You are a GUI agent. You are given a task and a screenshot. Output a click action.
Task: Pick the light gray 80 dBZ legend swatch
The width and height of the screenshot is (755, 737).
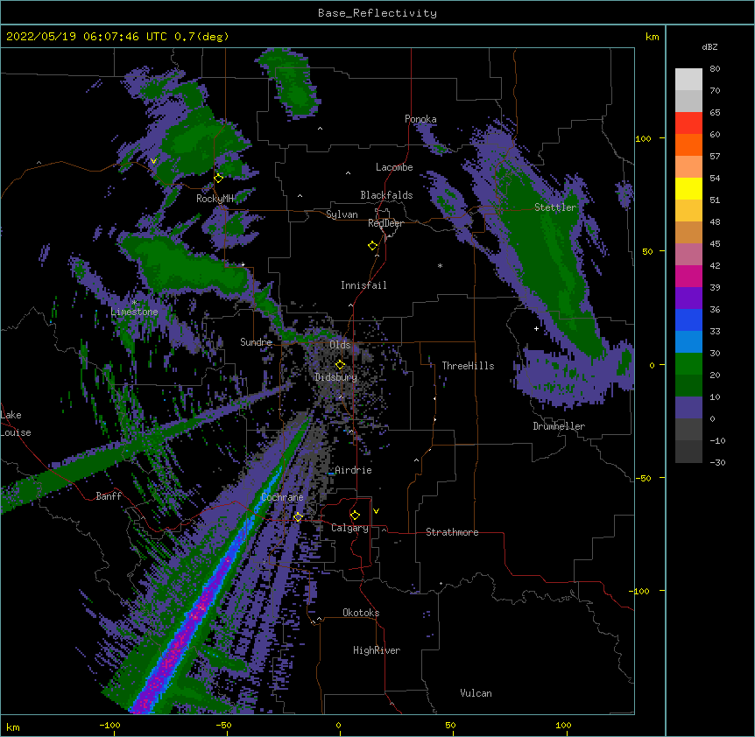pos(688,80)
